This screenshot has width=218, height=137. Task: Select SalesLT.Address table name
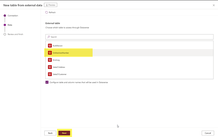59,67
